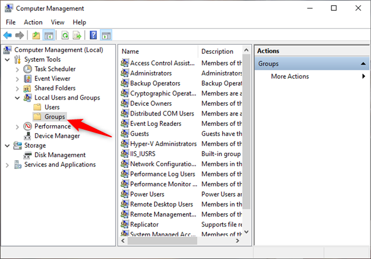Expand the Shared Folders node
Screen dimensions: 371x259
coord(17,89)
